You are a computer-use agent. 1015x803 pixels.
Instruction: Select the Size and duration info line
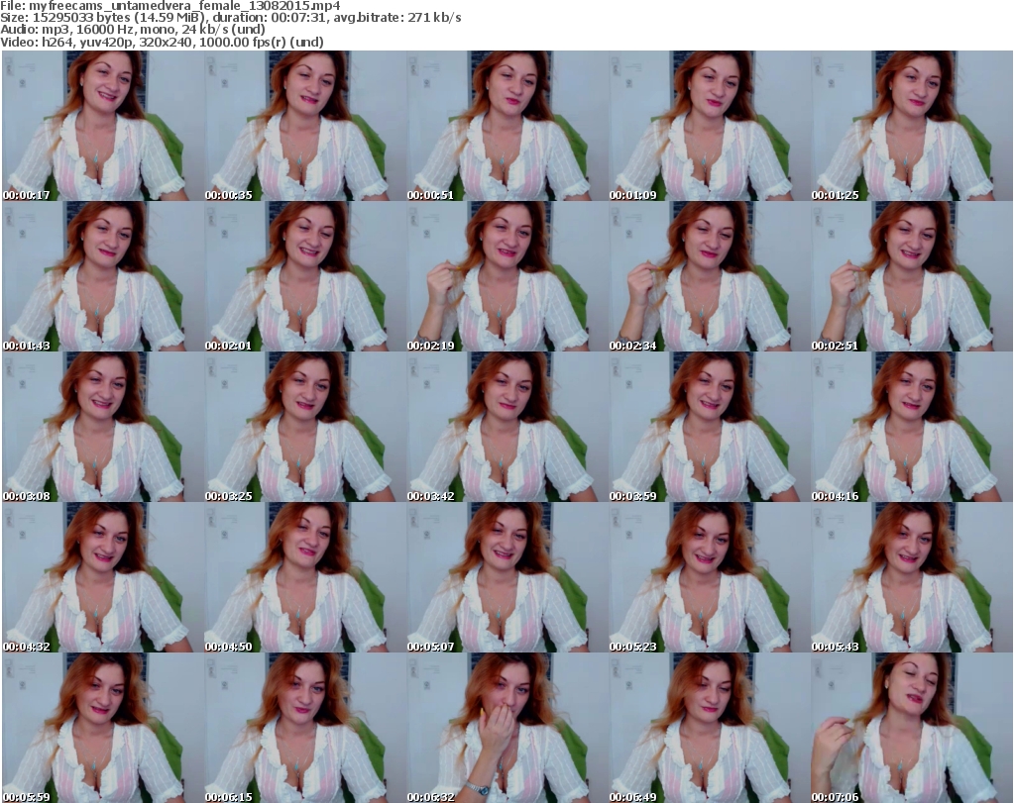point(230,18)
